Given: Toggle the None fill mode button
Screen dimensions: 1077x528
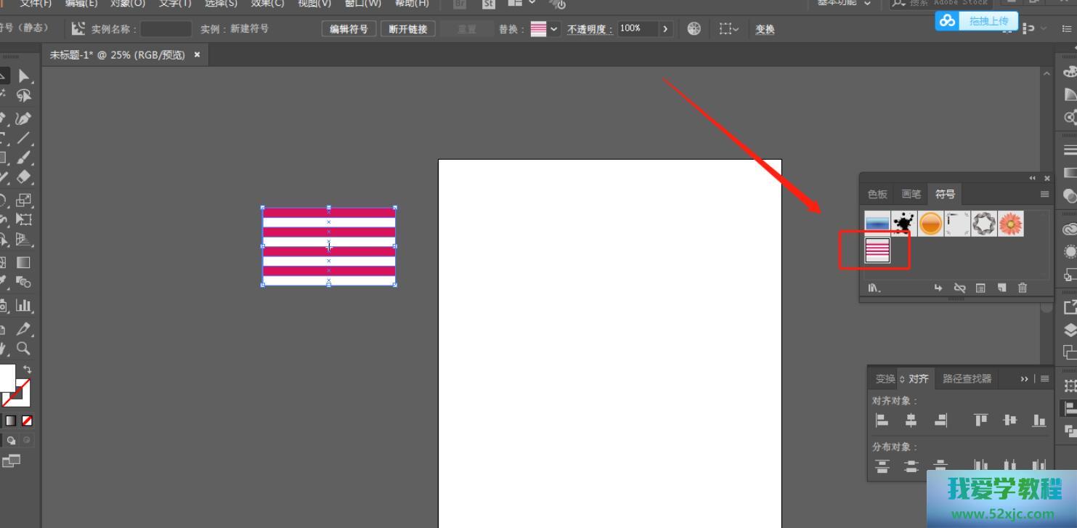Looking at the screenshot, I should coord(27,421).
